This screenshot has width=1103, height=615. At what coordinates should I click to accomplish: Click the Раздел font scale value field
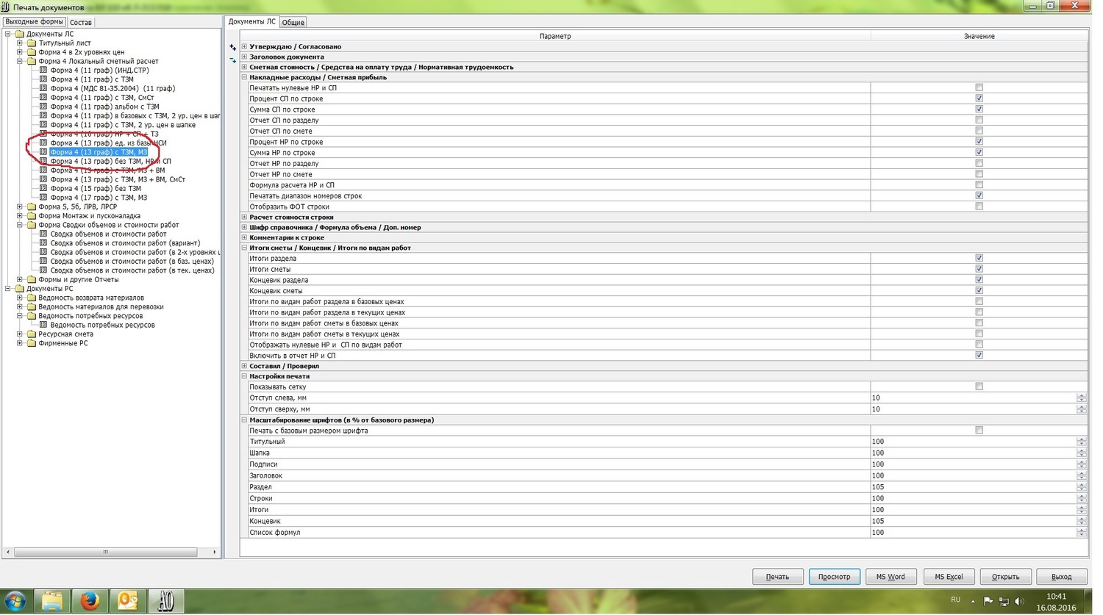[x=973, y=488]
